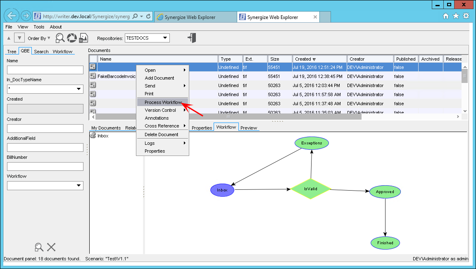Run the QBE search with the bottom magnifier icon
The width and height of the screenshot is (476, 269).
click(x=39, y=247)
